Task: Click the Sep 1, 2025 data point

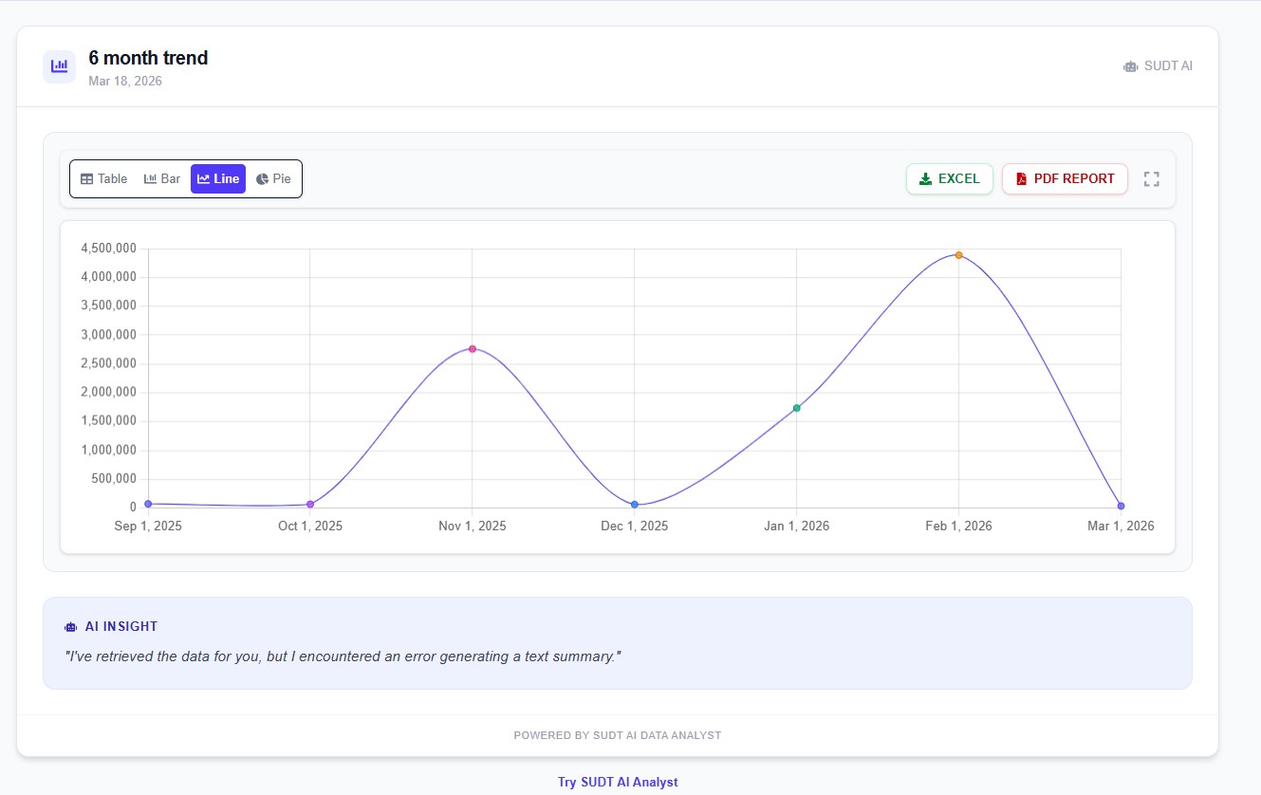Action: [148, 504]
